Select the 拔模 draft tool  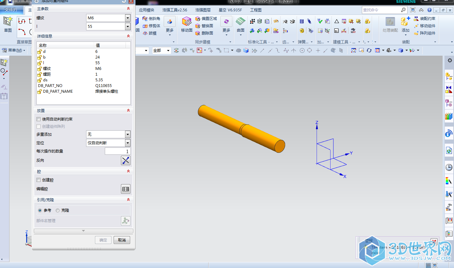point(149,33)
